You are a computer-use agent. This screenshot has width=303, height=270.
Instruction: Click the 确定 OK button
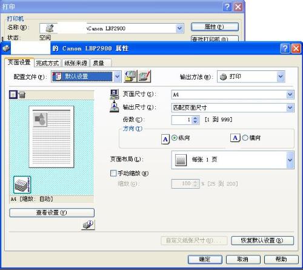205,259
